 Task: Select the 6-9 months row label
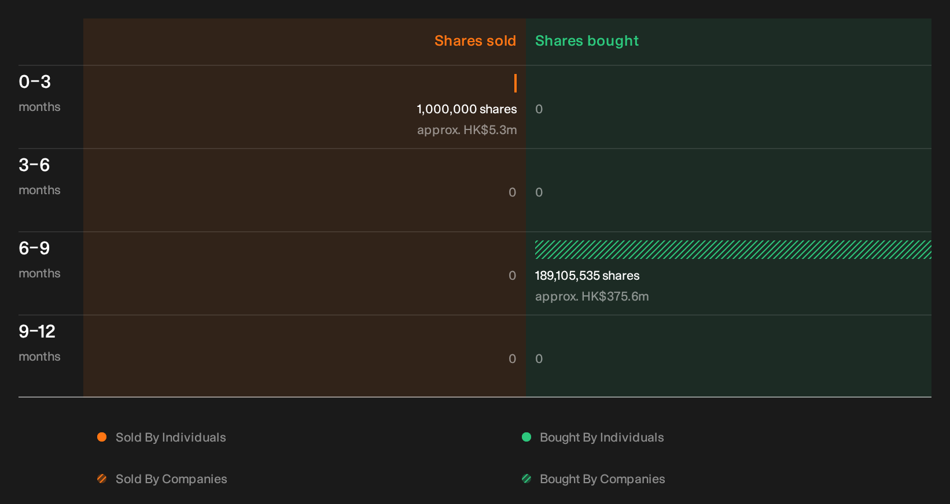point(39,261)
